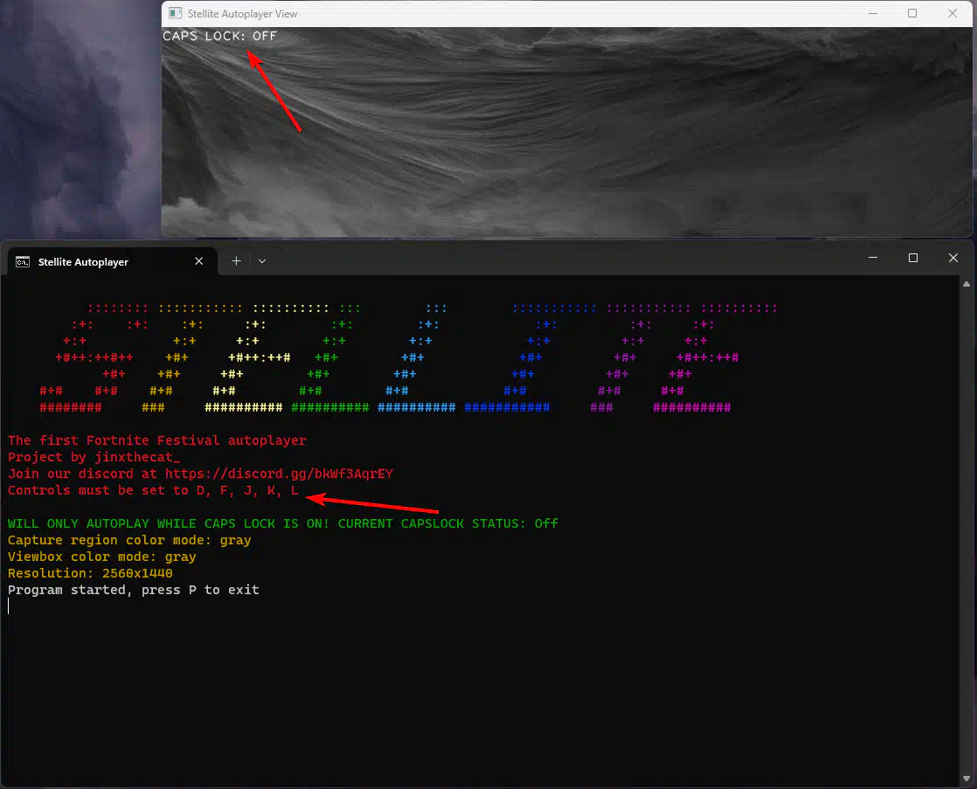Click the Stellite Autoplayer View title bar
Viewport: 977px width, 789px height.
pyautogui.click(x=524, y=13)
